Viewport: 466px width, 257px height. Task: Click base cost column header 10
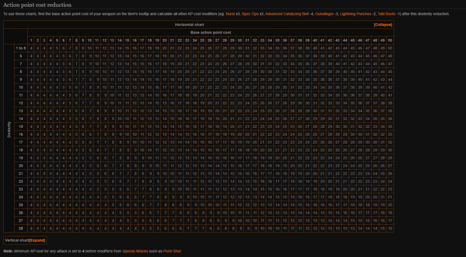89,40
